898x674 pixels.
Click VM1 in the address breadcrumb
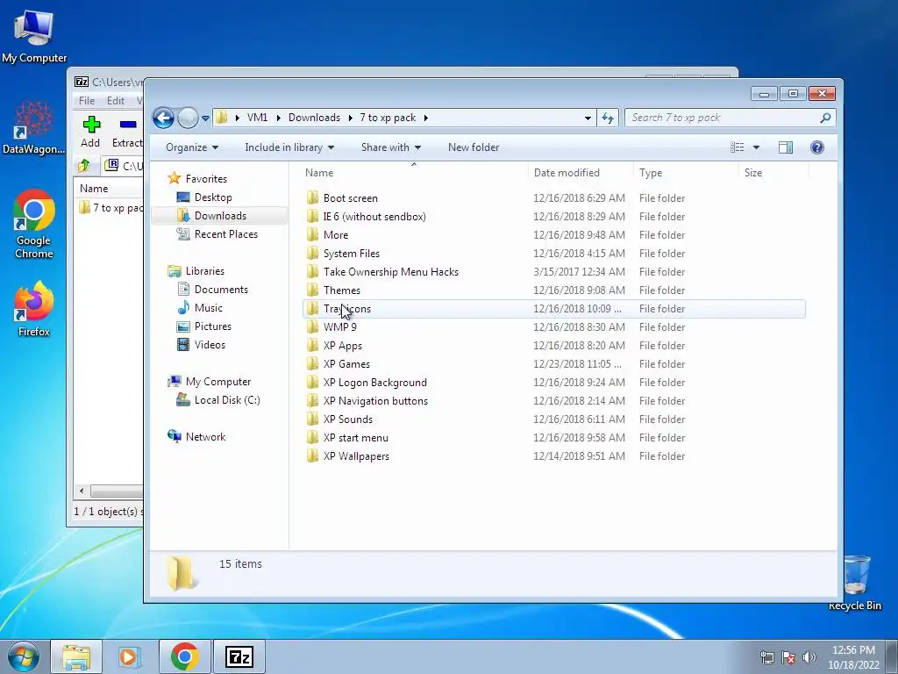257,118
